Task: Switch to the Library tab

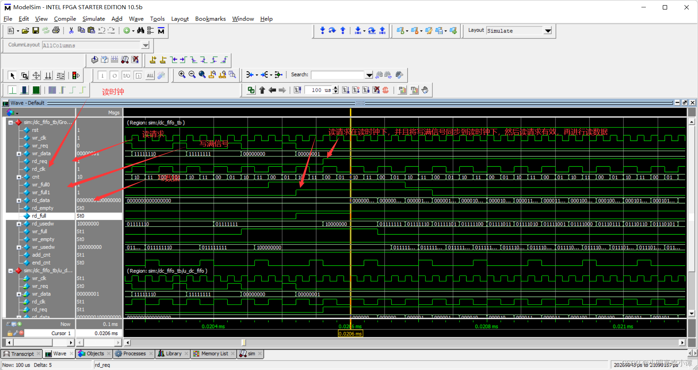Action: click(x=173, y=353)
